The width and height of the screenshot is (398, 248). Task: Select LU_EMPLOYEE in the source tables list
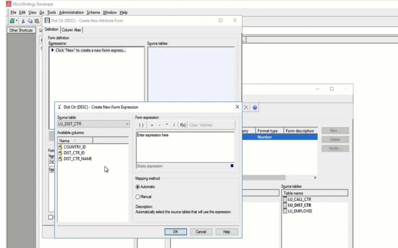point(300,211)
